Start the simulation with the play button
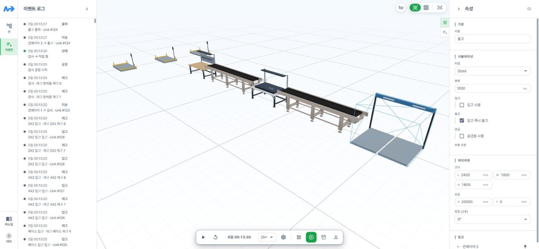The height and width of the screenshot is (249, 539). pos(203,237)
